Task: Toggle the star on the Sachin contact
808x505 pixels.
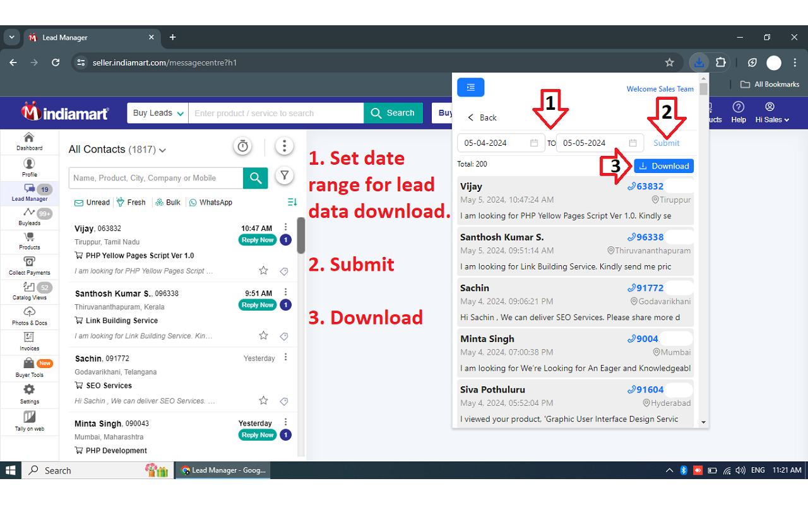Action: point(263,401)
